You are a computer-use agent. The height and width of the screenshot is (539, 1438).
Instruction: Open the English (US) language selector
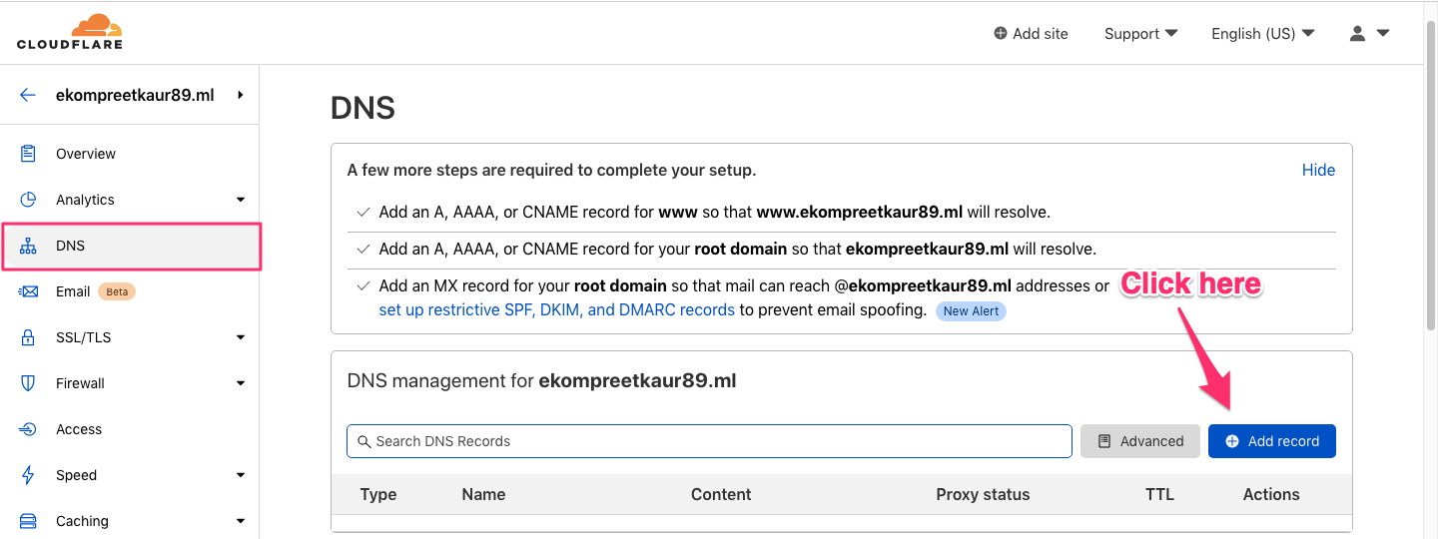[1263, 33]
